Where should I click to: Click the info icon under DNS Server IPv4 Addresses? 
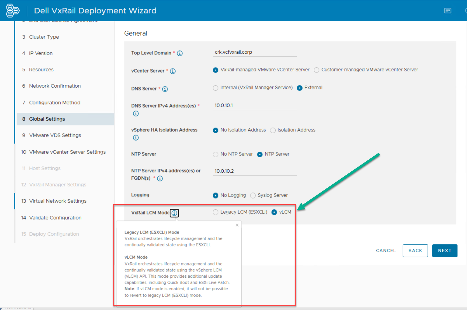[x=136, y=113]
